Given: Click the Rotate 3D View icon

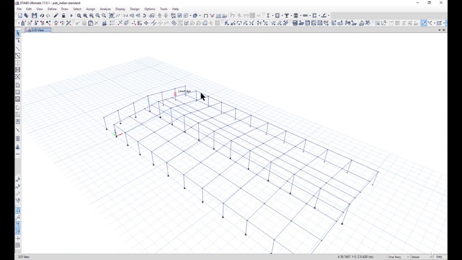Looking at the screenshot, I should (144, 16).
